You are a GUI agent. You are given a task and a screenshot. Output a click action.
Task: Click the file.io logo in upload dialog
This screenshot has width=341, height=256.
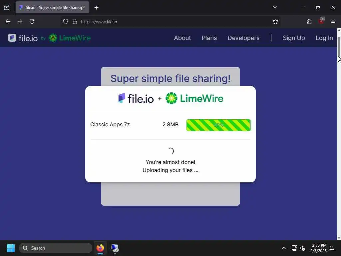[136, 98]
